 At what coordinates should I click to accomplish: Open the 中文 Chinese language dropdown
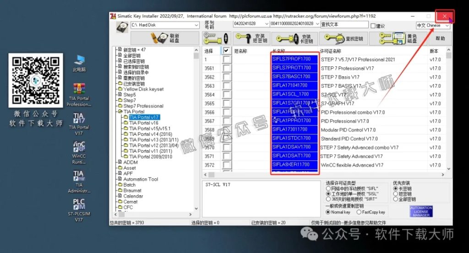tap(447, 26)
